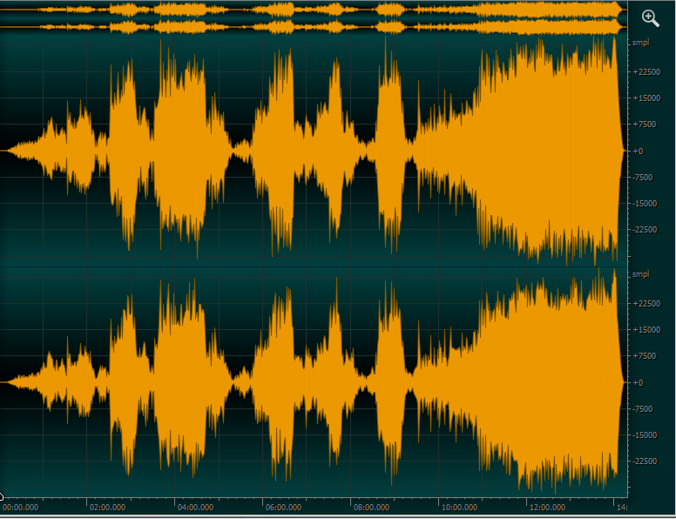Image resolution: width=676 pixels, height=519 pixels.
Task: Click +7500 on the upper channel's amplitude scale
Action: pos(645,125)
